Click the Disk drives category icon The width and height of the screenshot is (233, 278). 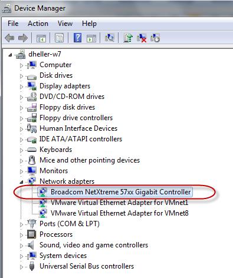pos(32,77)
